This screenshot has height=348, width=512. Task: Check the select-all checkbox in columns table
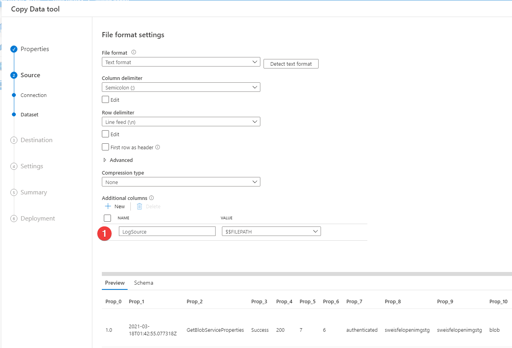(x=107, y=218)
